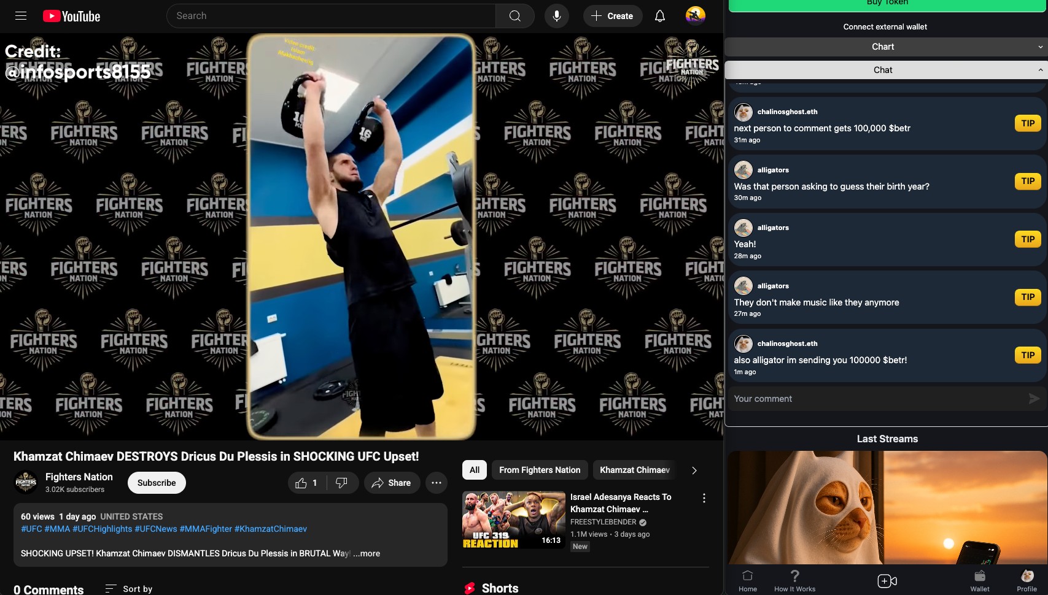Open the Wallet section

pos(979,580)
